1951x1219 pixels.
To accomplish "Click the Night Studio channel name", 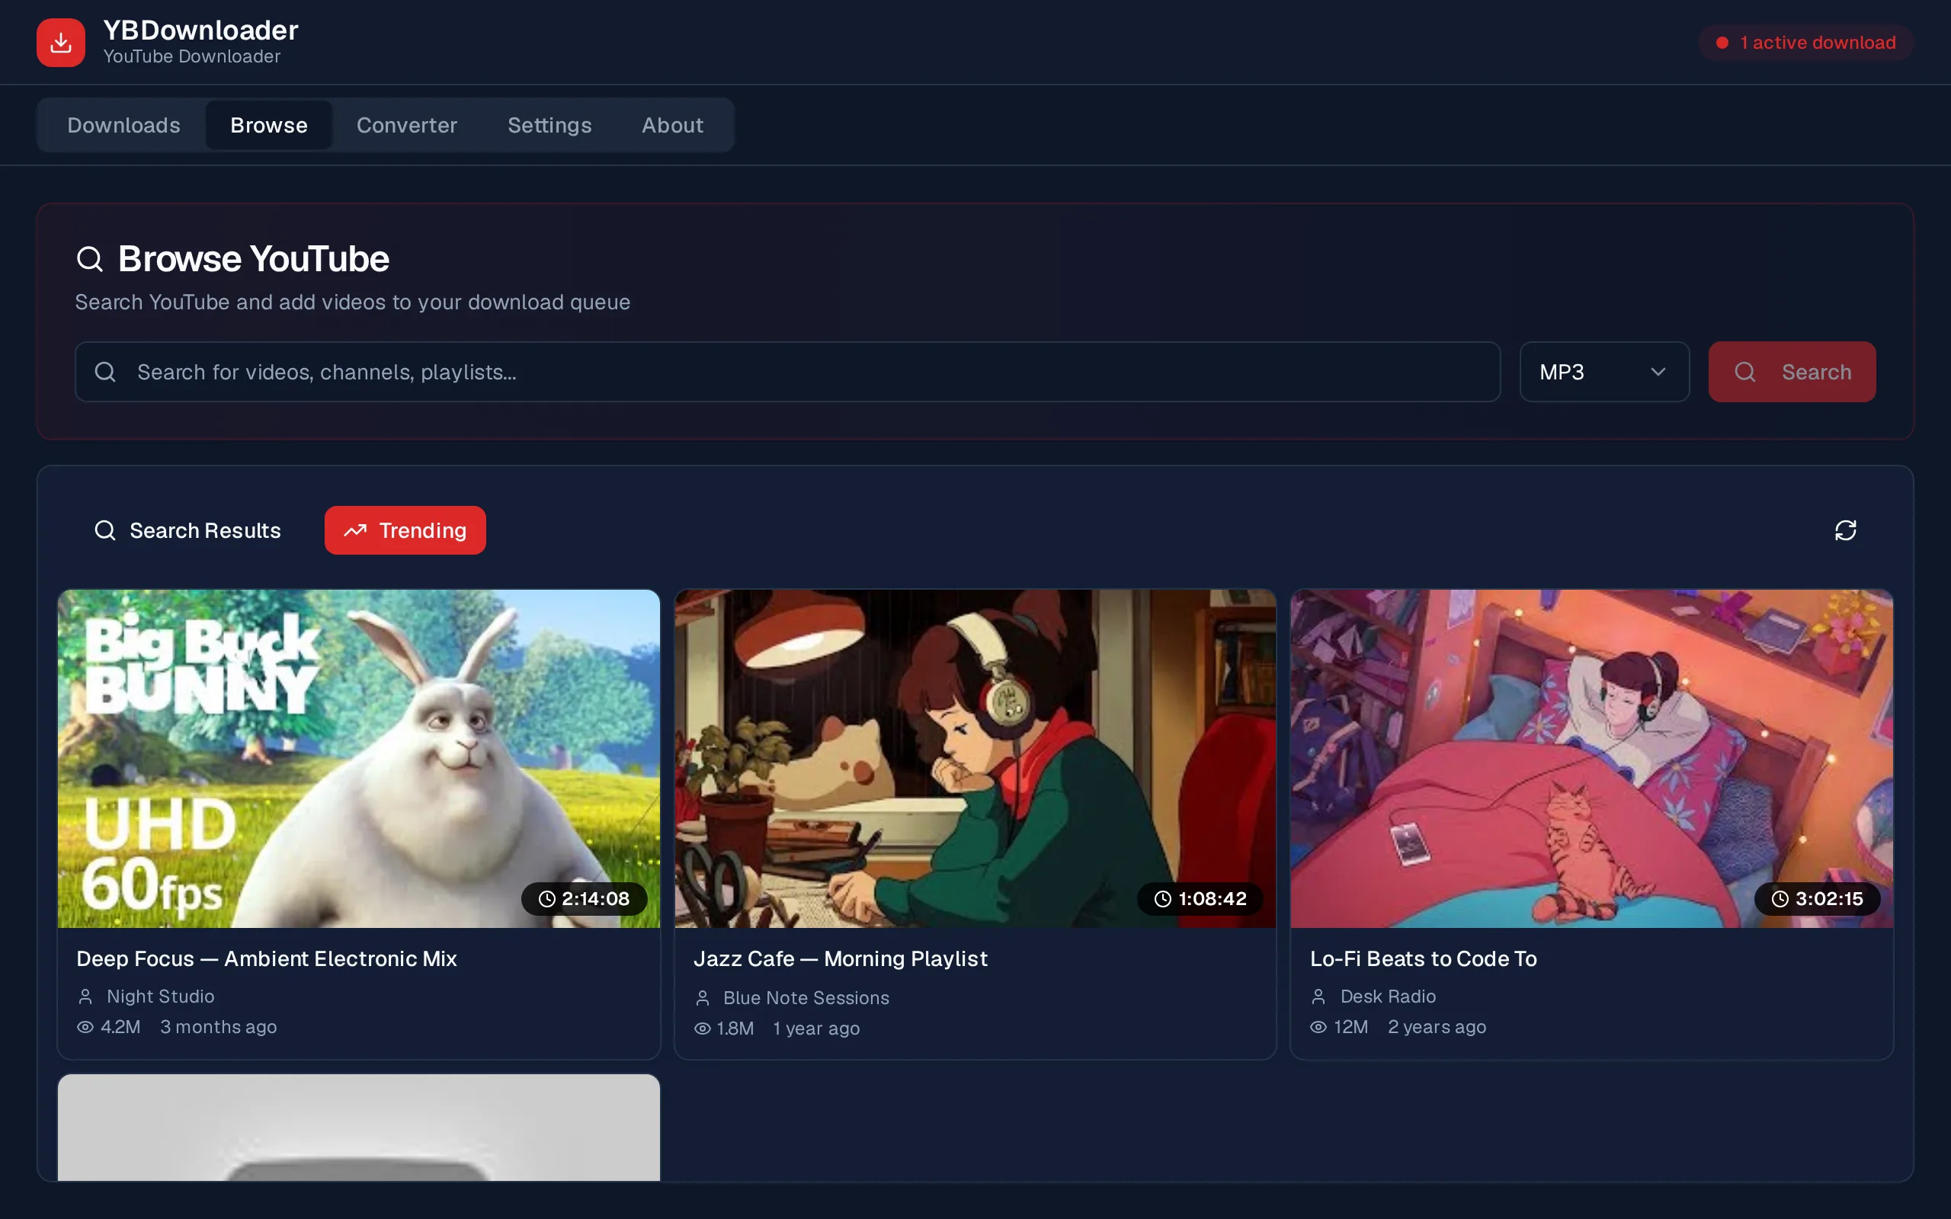I will point(161,997).
